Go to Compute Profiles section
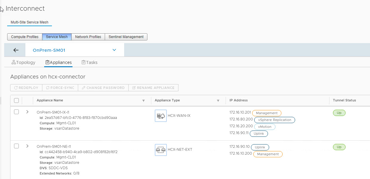 [x=25, y=37]
